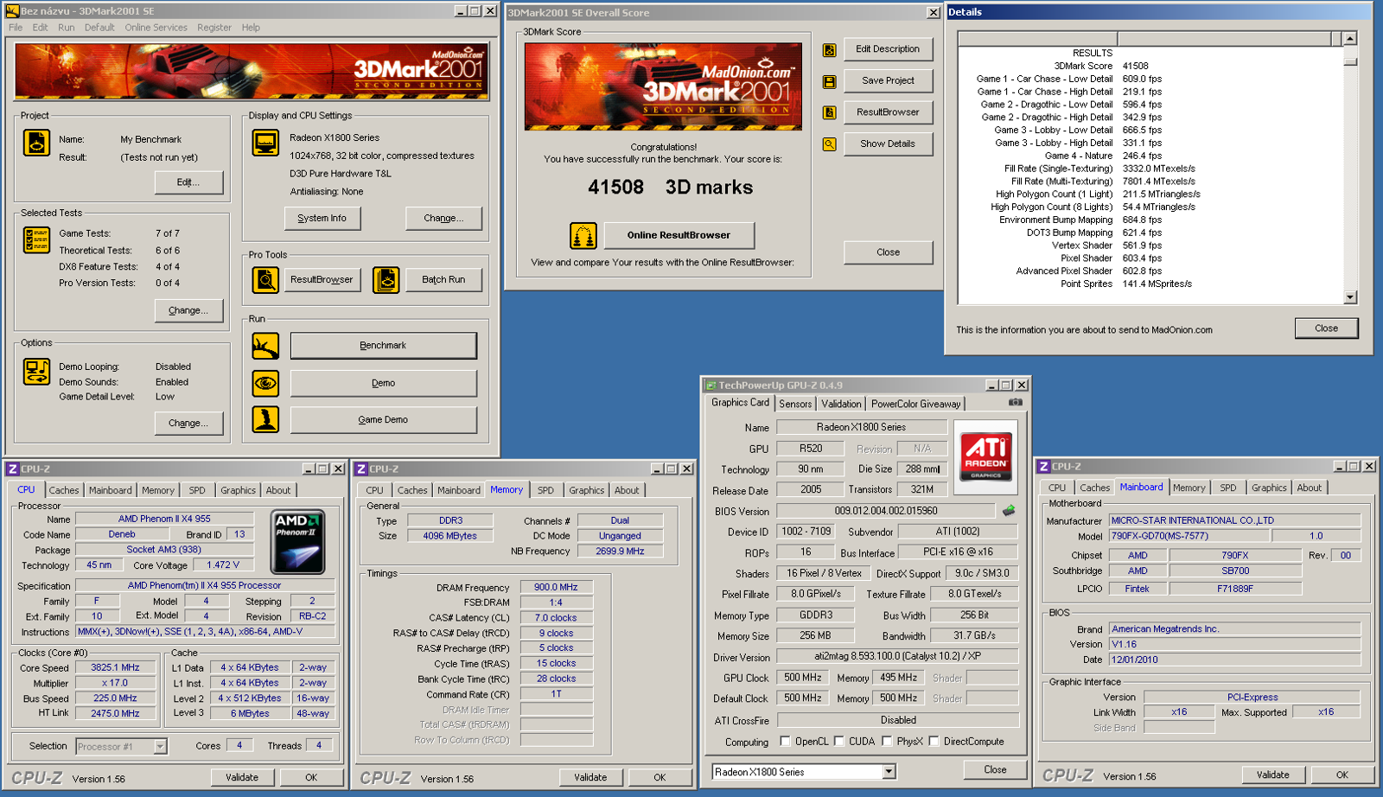Click Close in the Details window
The width and height of the screenshot is (1383, 797).
(x=1326, y=328)
